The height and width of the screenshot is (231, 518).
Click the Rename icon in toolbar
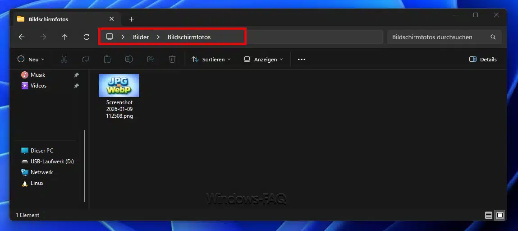[x=129, y=59]
